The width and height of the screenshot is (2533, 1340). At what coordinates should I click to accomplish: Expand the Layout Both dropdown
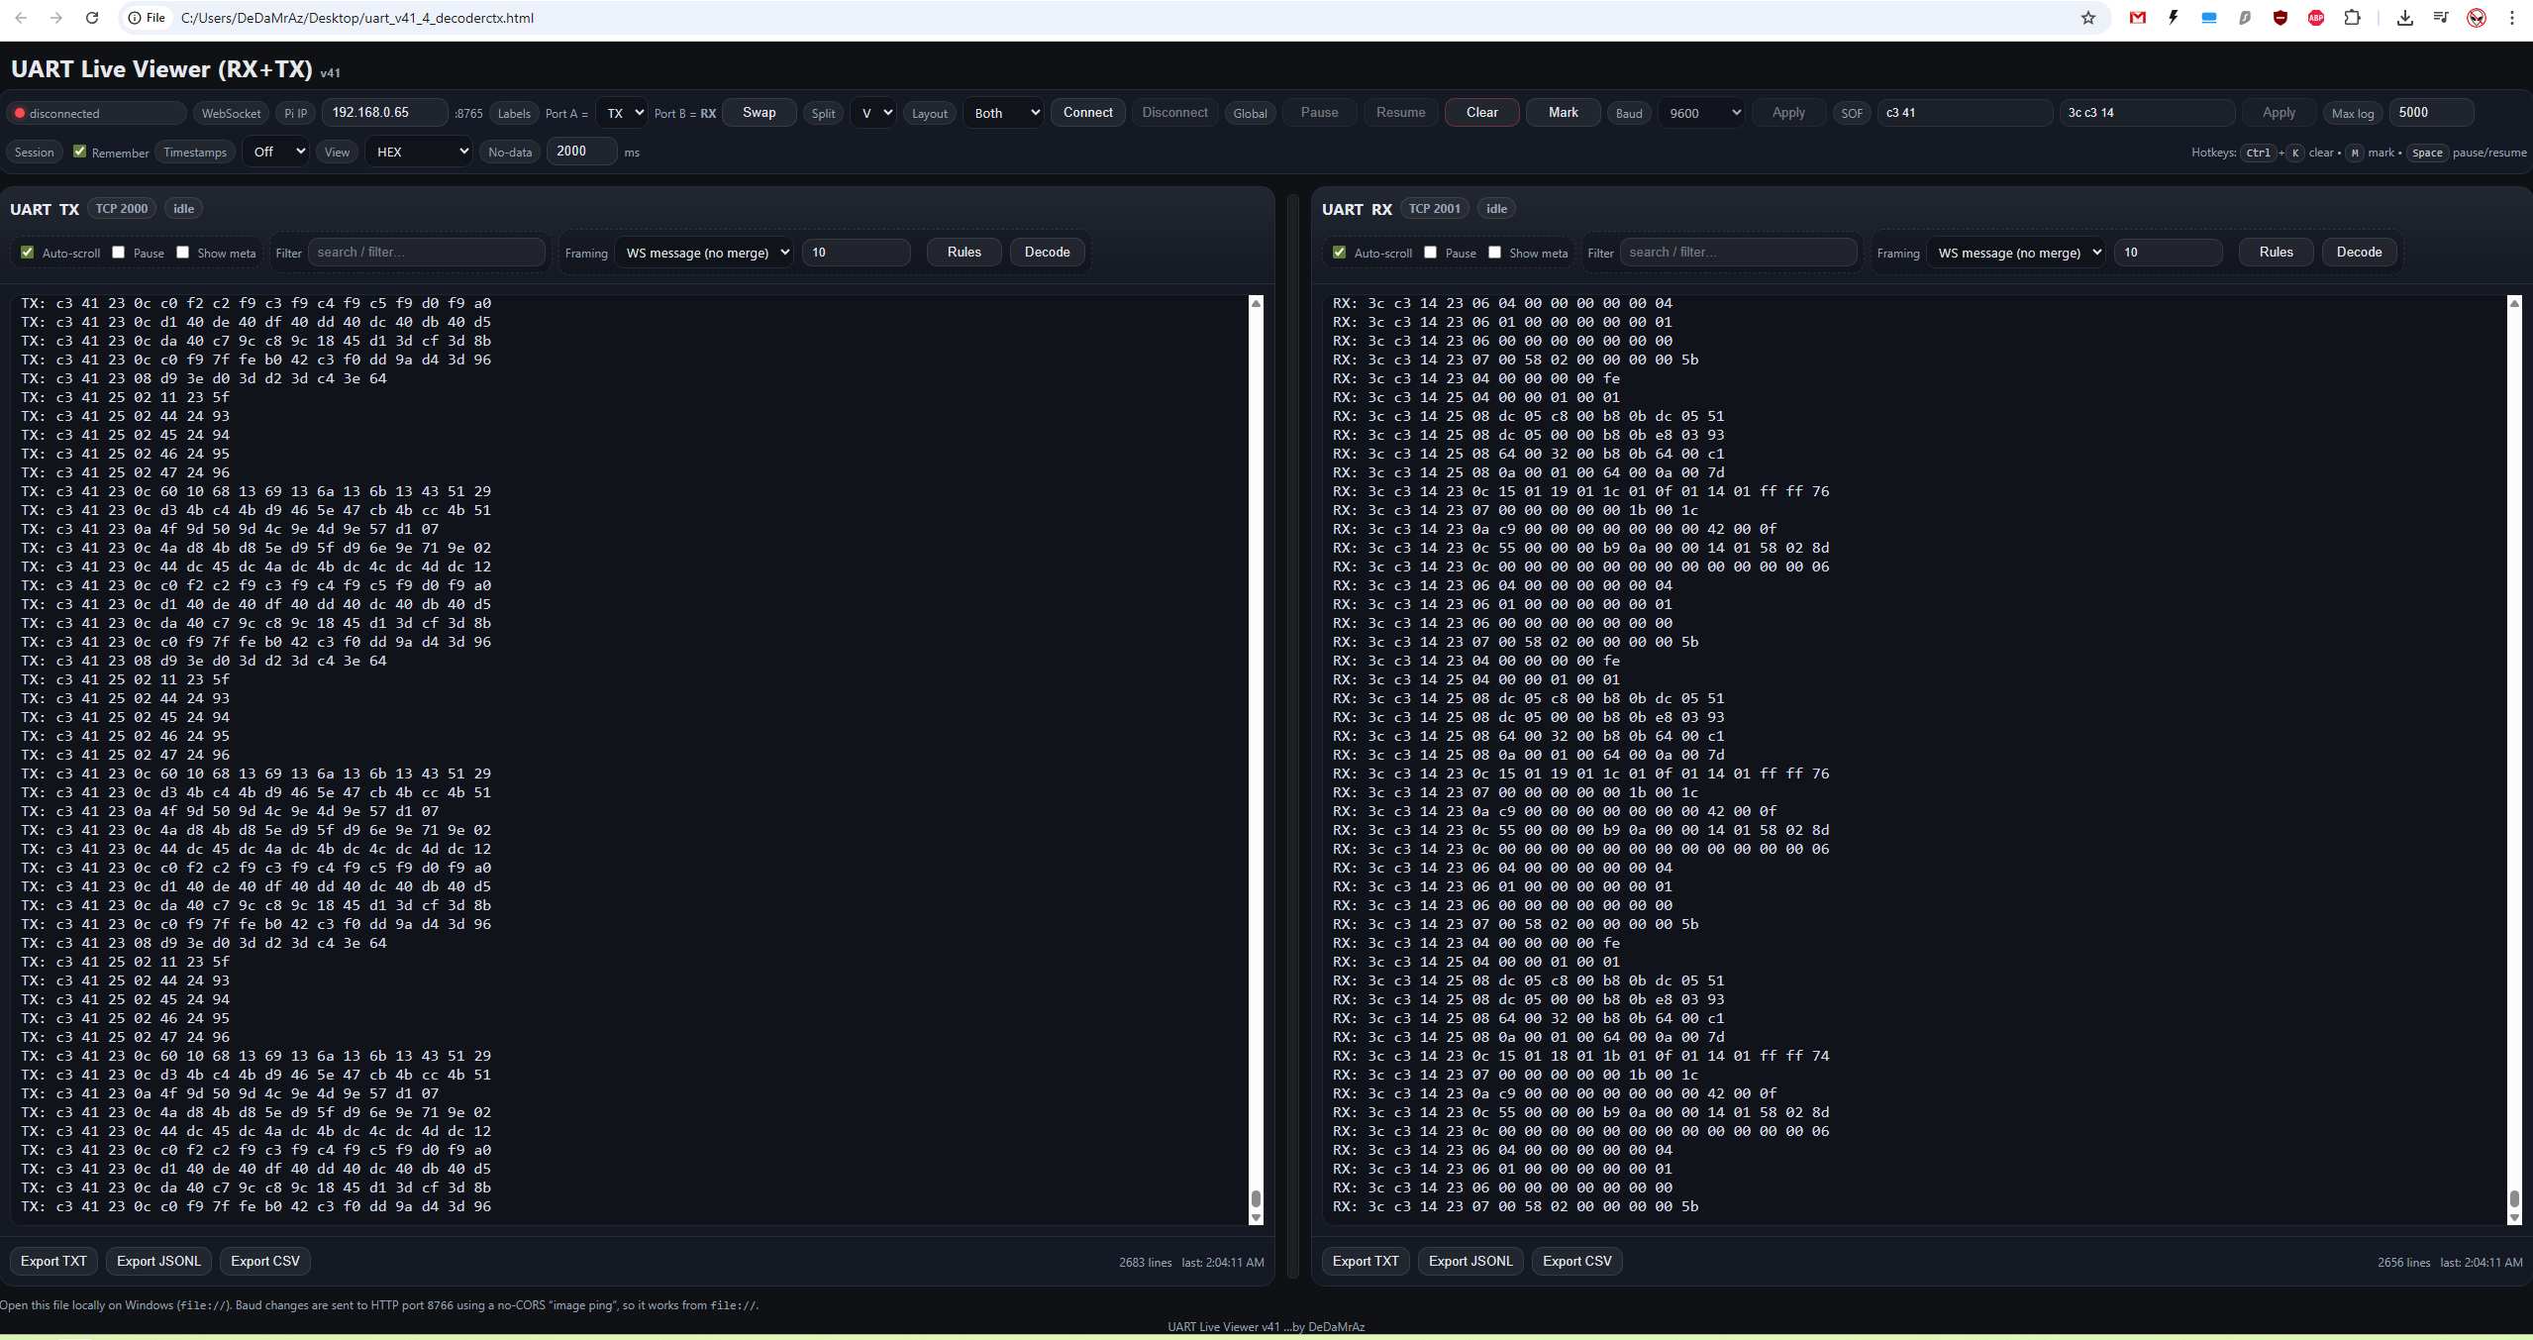pos(1004,113)
